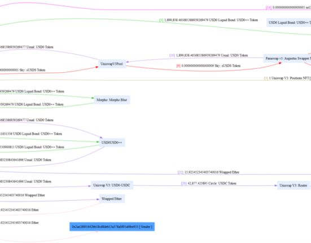Select the blue Sender address node
Image resolution: width=311 pixels, height=243 pixels.
coord(112,227)
